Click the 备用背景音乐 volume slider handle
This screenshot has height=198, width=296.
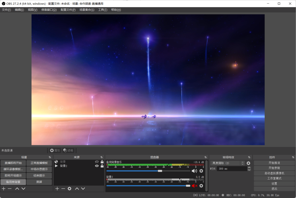point(160,171)
